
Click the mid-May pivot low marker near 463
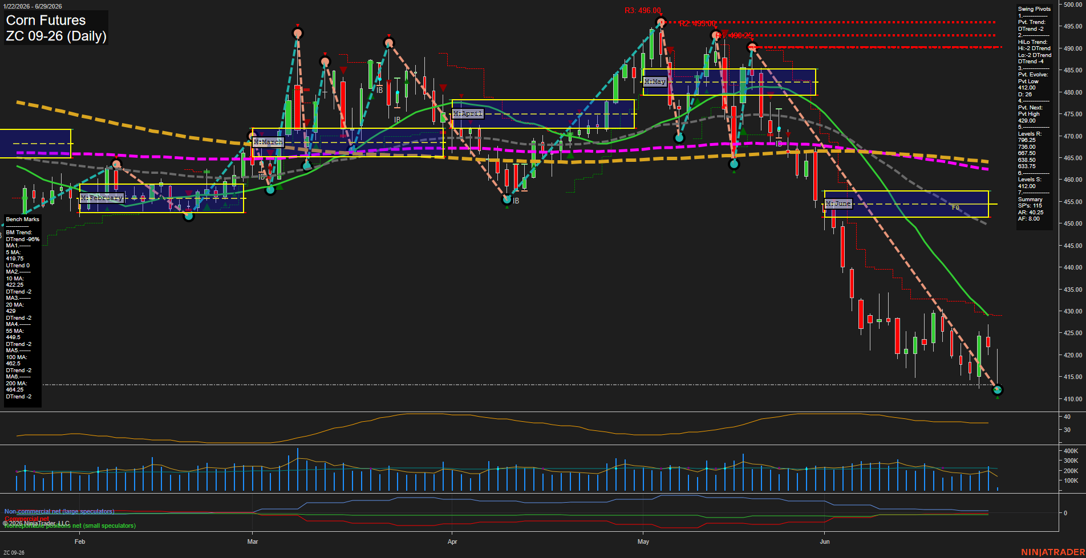734,164
